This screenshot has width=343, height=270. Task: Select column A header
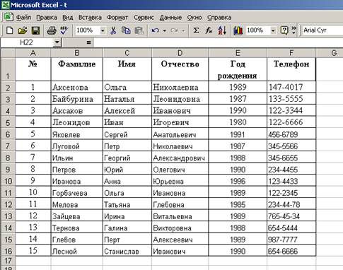pyautogui.click(x=33, y=53)
